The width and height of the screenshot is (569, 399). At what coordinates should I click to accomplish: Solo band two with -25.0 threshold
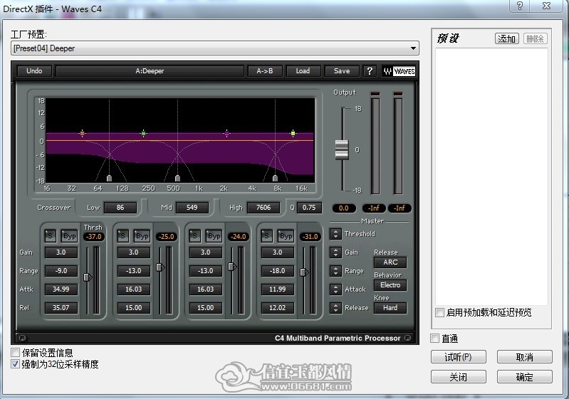(122, 236)
